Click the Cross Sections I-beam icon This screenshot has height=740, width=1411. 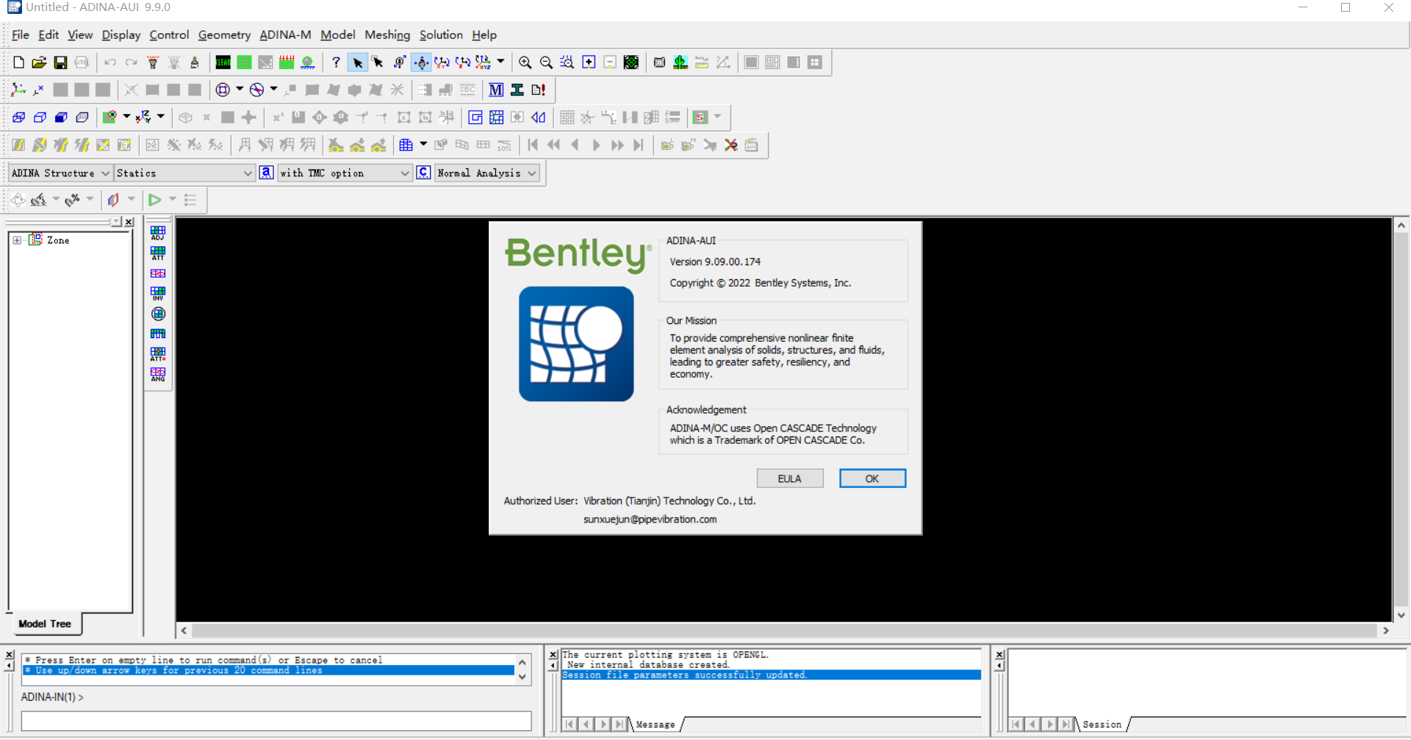(517, 90)
